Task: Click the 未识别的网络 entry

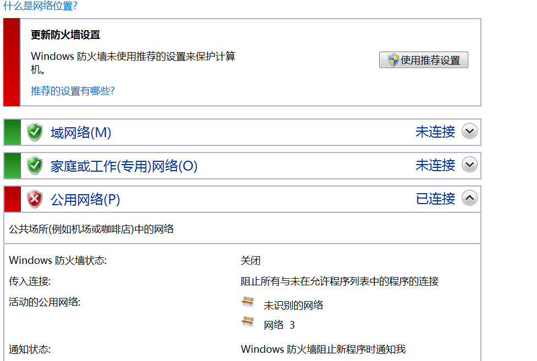Action: pos(294,305)
